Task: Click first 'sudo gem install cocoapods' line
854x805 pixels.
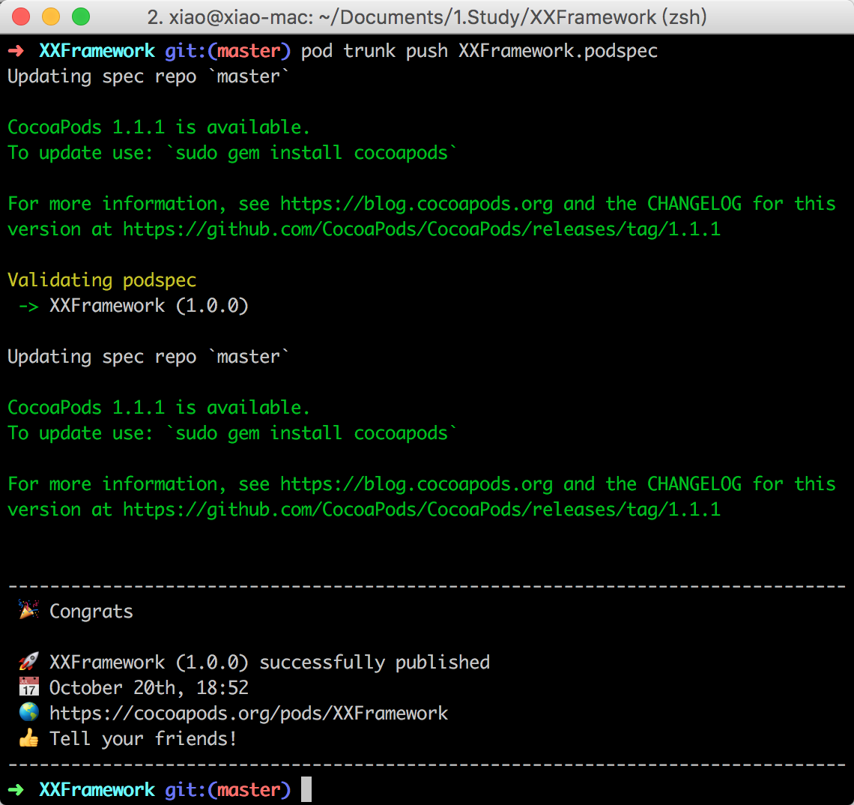Action: [x=232, y=153]
